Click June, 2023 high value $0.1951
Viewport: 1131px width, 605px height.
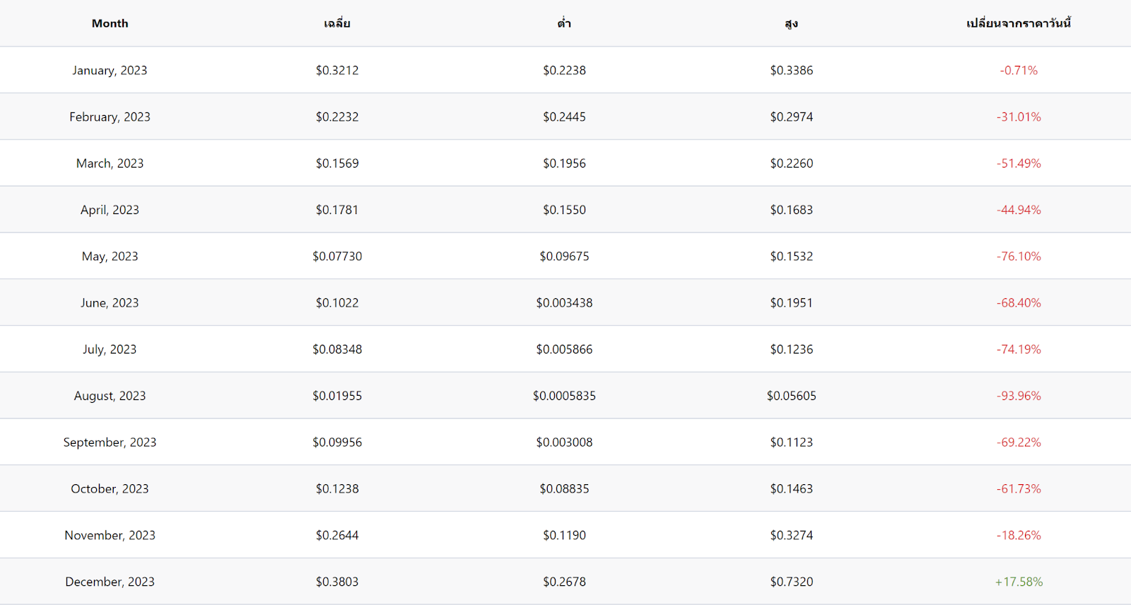click(x=792, y=302)
